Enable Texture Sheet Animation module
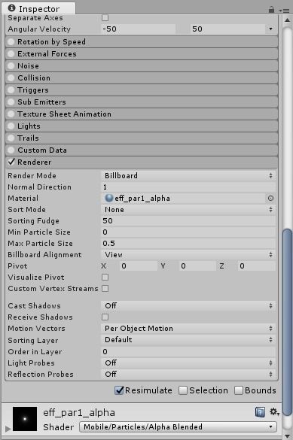 pos(11,114)
